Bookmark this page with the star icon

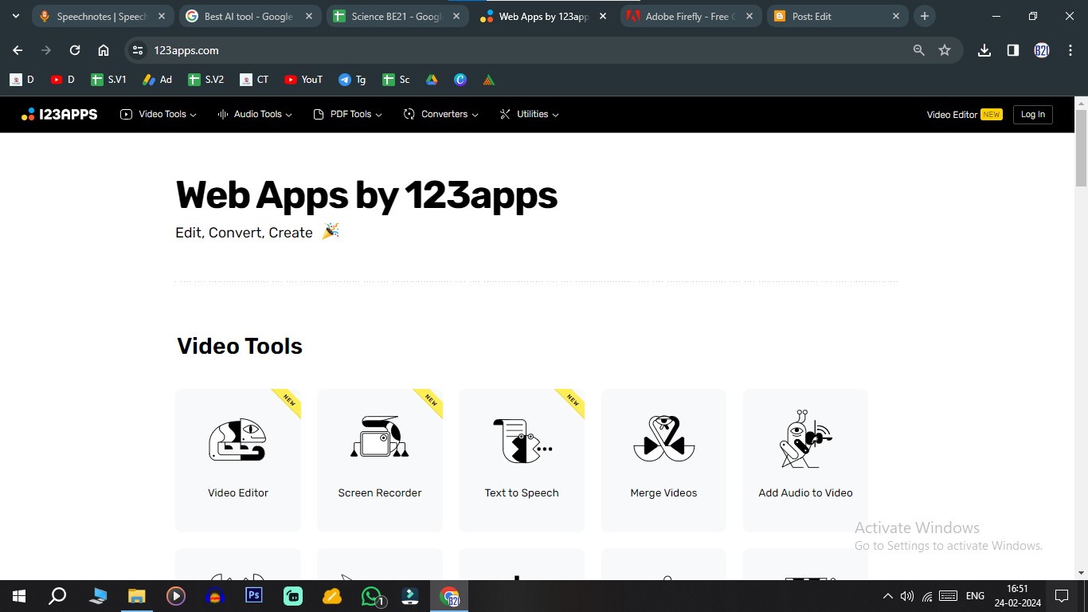[945, 50]
